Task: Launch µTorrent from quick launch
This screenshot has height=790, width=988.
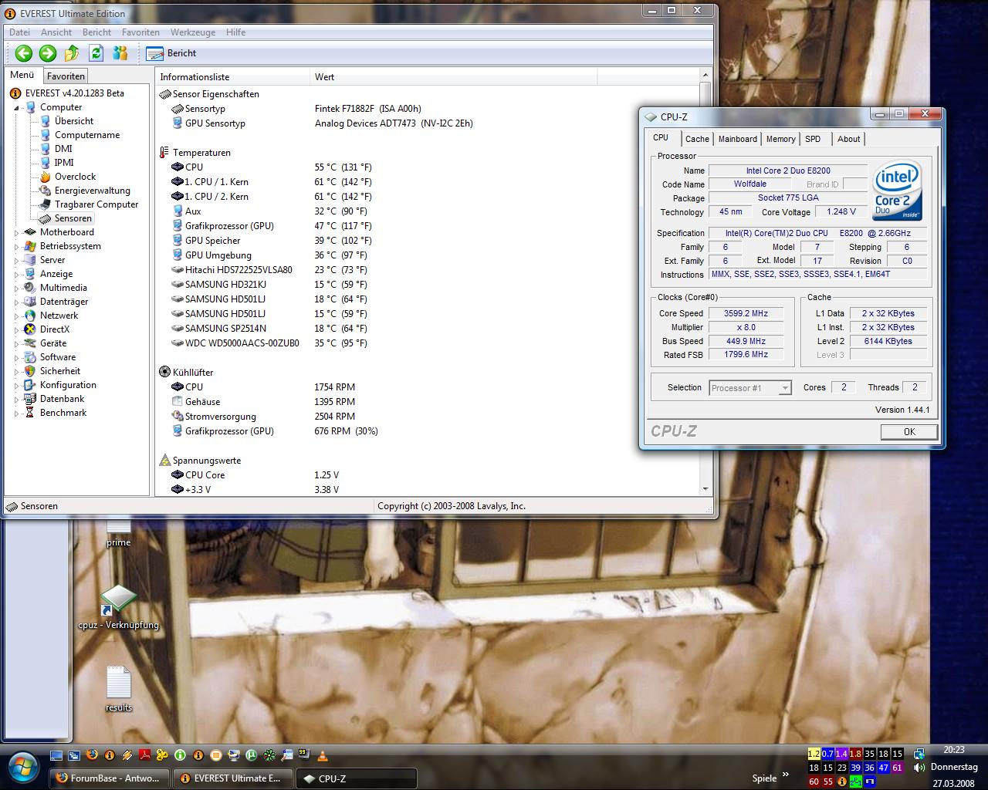Action: pos(252,755)
